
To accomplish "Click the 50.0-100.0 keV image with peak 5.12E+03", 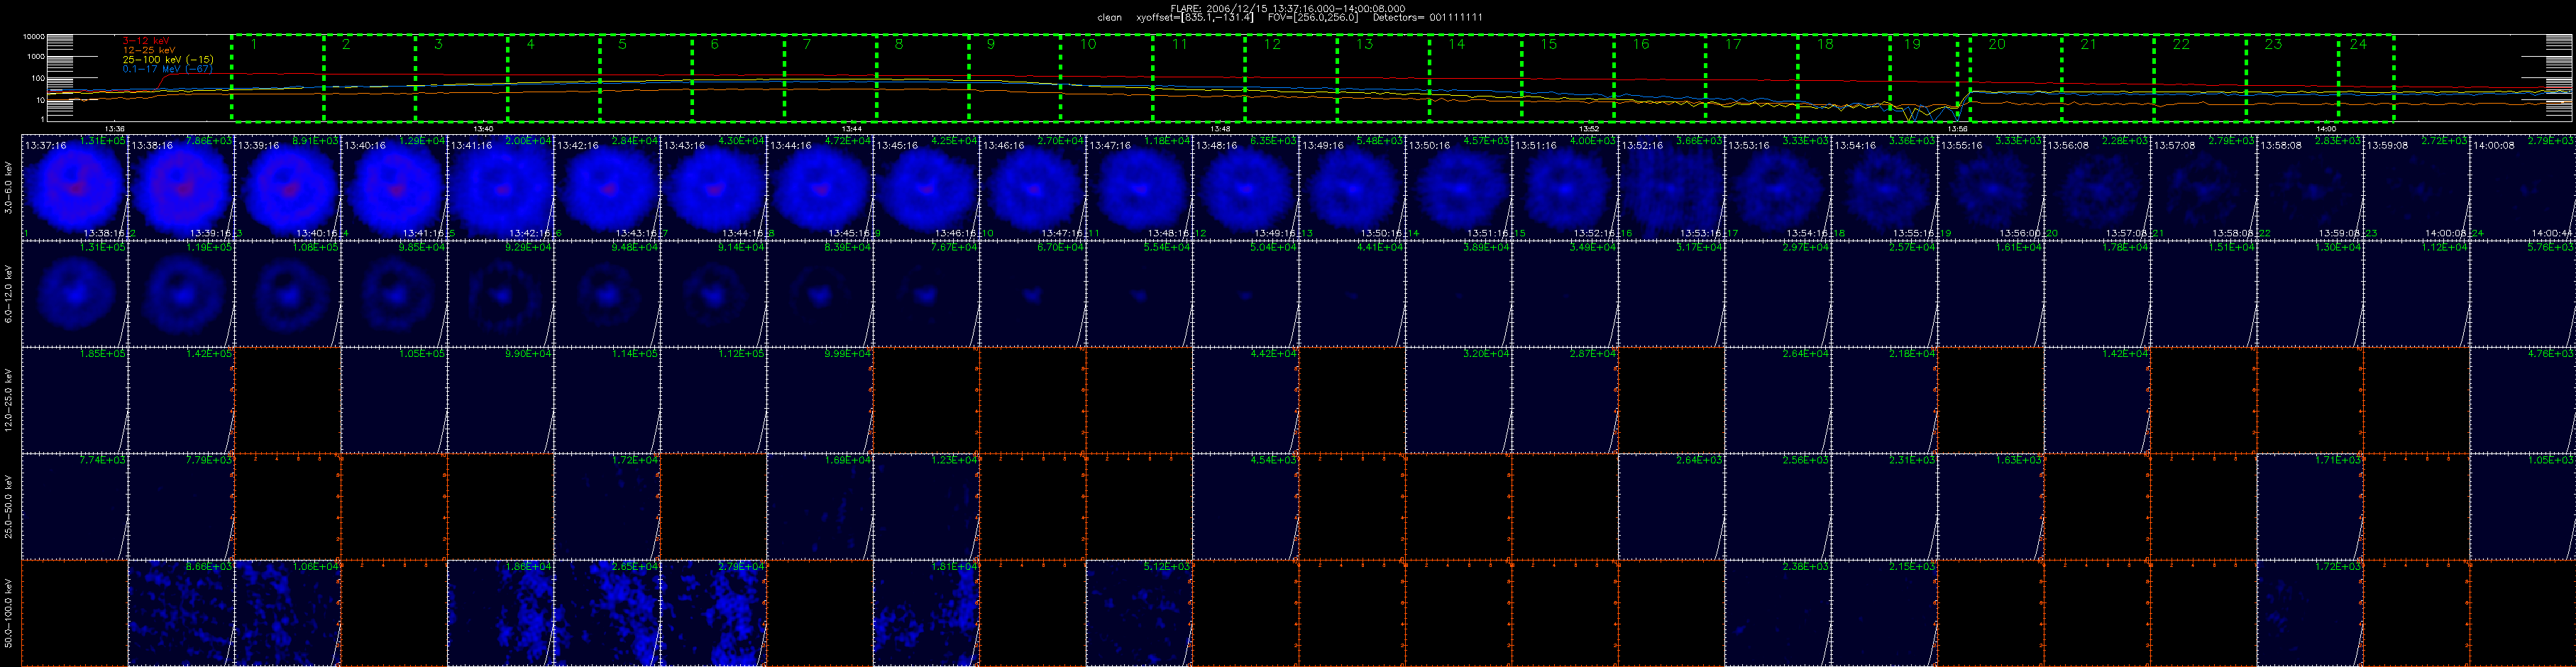I will coord(1139,613).
